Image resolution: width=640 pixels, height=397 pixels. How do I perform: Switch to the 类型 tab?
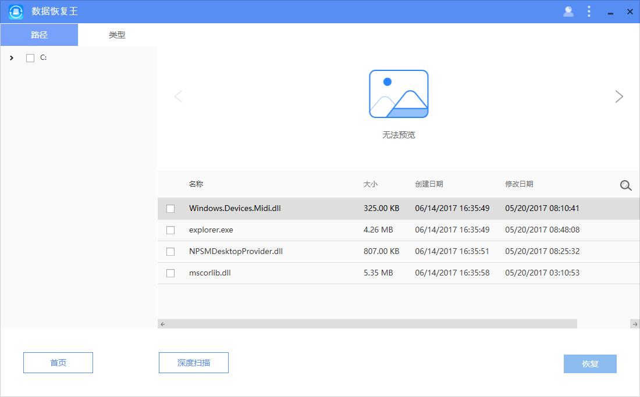click(x=117, y=35)
